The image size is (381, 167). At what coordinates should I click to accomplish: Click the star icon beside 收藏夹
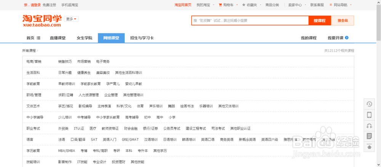(x=244, y=5)
